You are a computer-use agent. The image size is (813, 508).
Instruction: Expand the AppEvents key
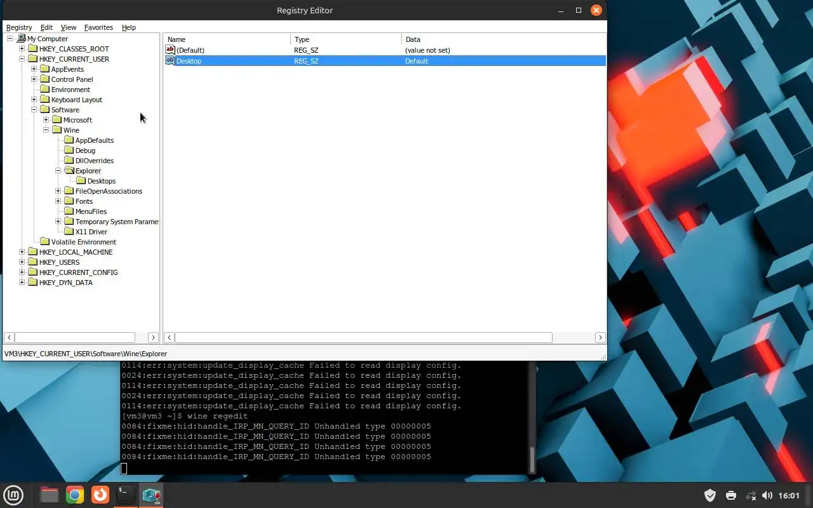point(34,69)
